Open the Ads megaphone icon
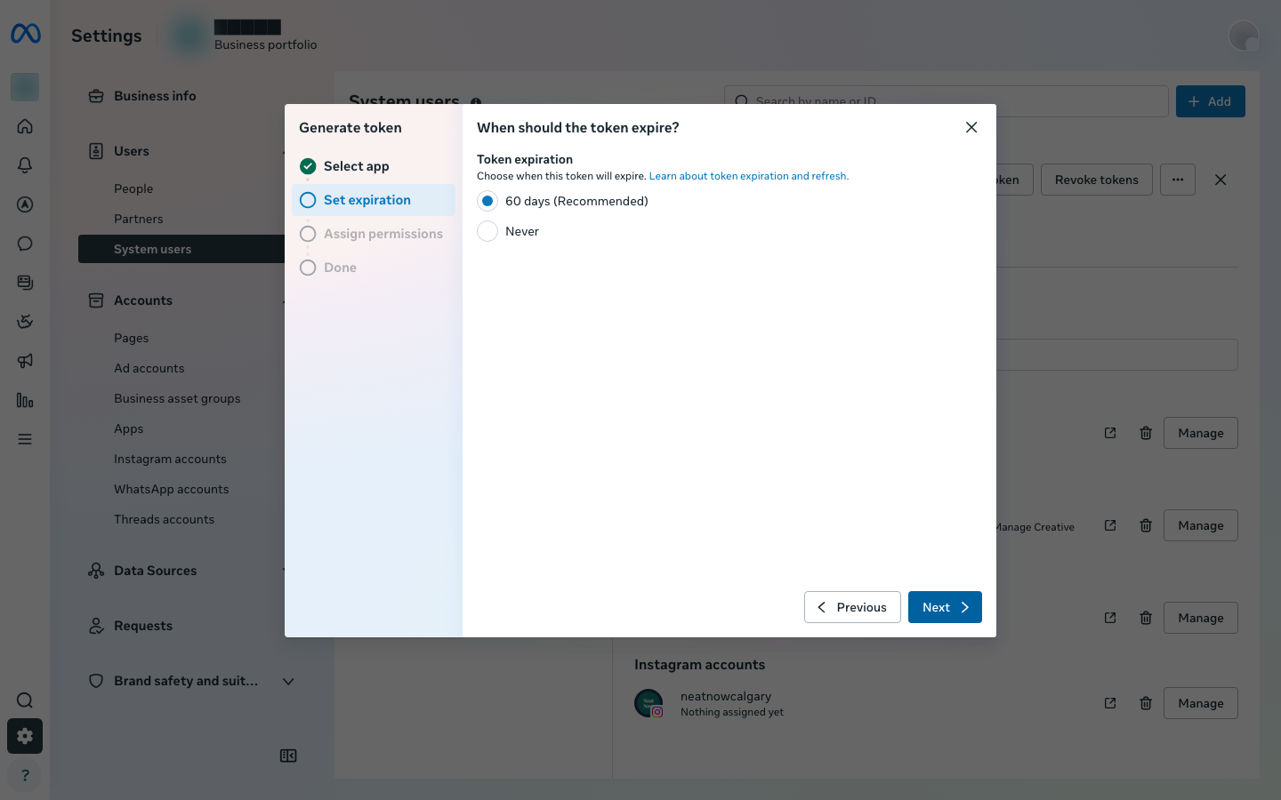 point(25,361)
